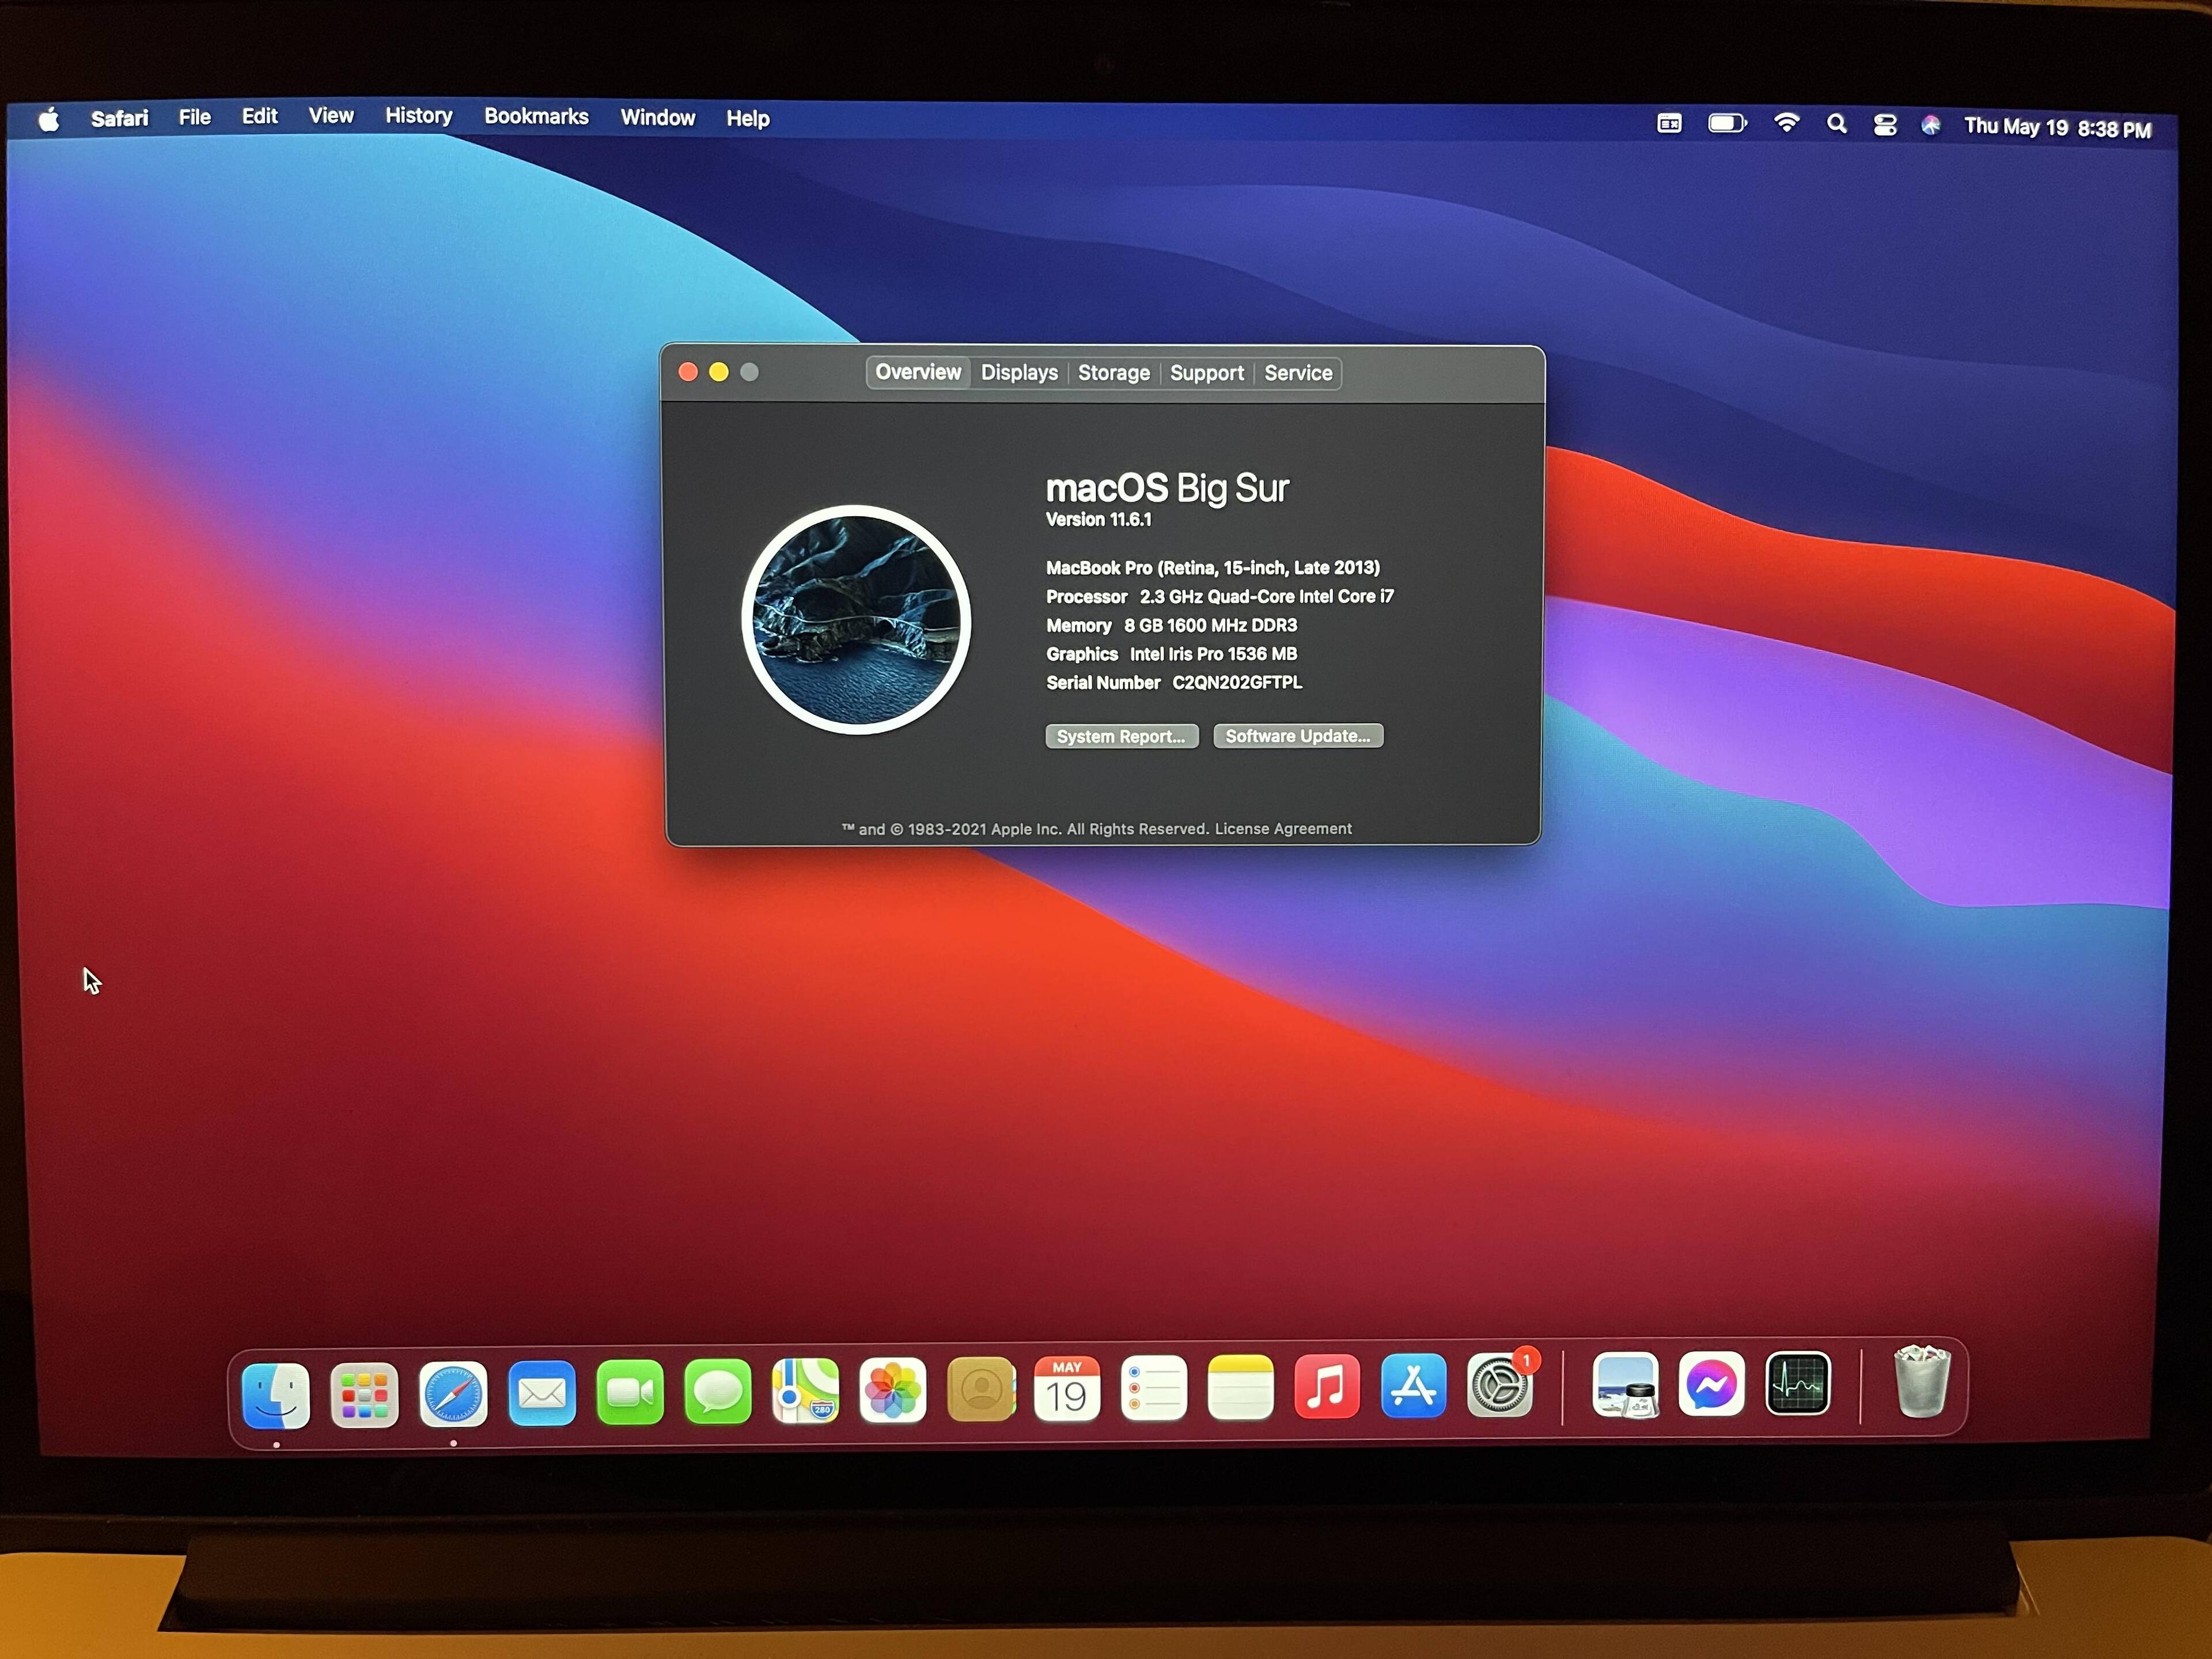Open Control Center in menu bar
Viewport: 2212px width, 1659px height.
pyautogui.click(x=1885, y=125)
